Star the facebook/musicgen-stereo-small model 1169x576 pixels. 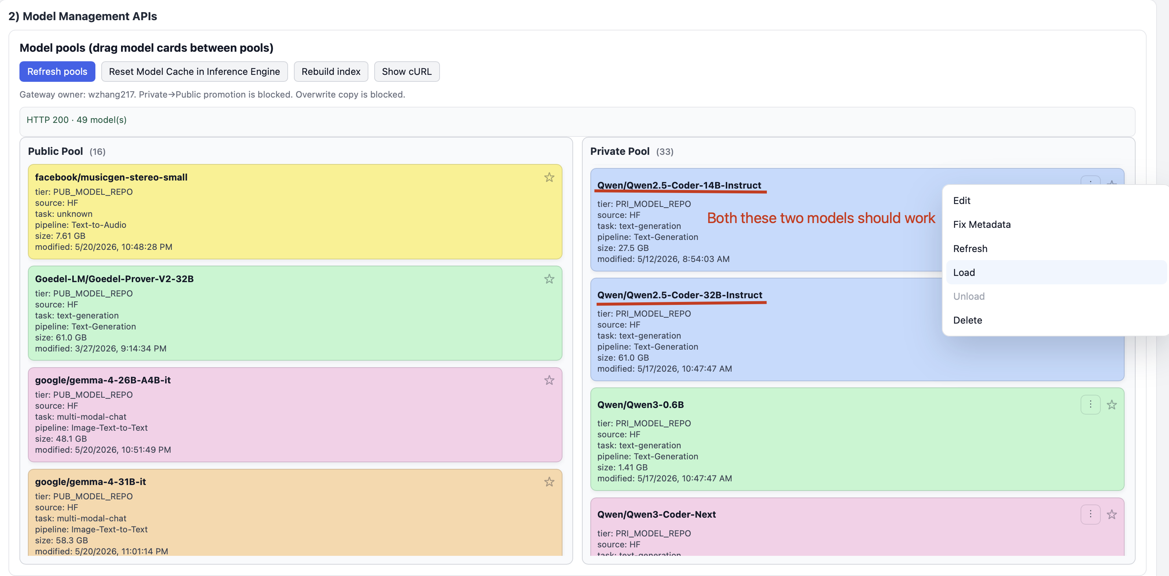pyautogui.click(x=549, y=178)
